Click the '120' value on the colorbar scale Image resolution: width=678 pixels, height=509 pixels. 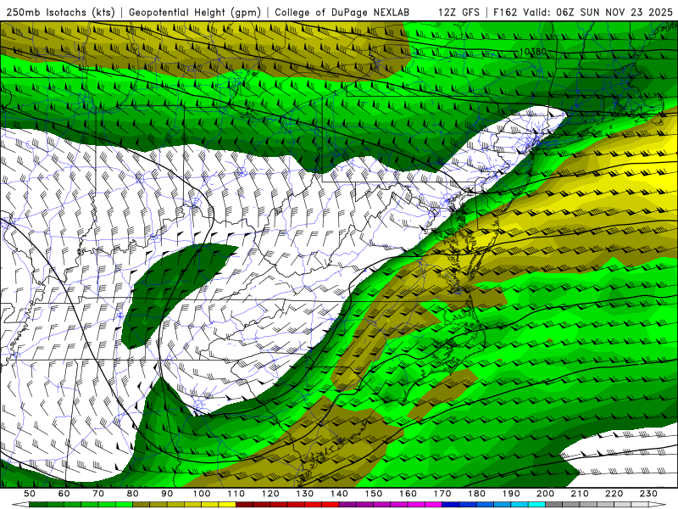pyautogui.click(x=270, y=494)
